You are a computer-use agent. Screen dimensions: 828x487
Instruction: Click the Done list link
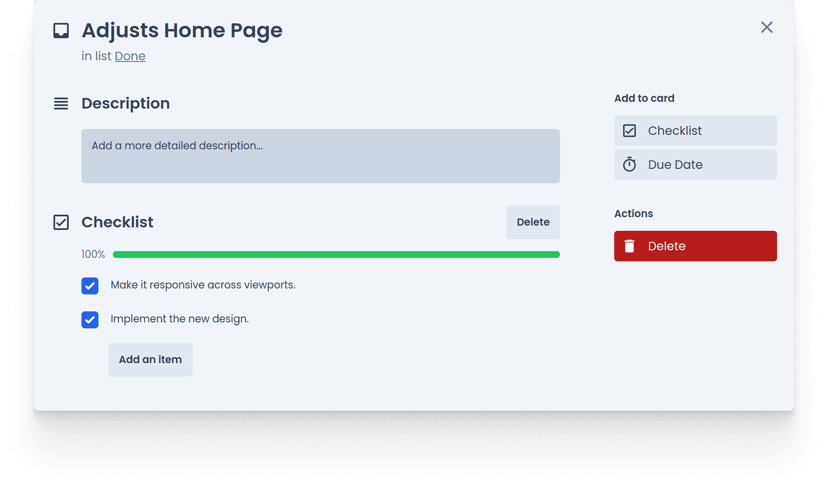[x=130, y=56]
